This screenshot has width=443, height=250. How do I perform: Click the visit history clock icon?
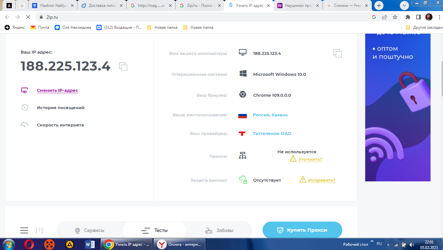tap(25, 108)
